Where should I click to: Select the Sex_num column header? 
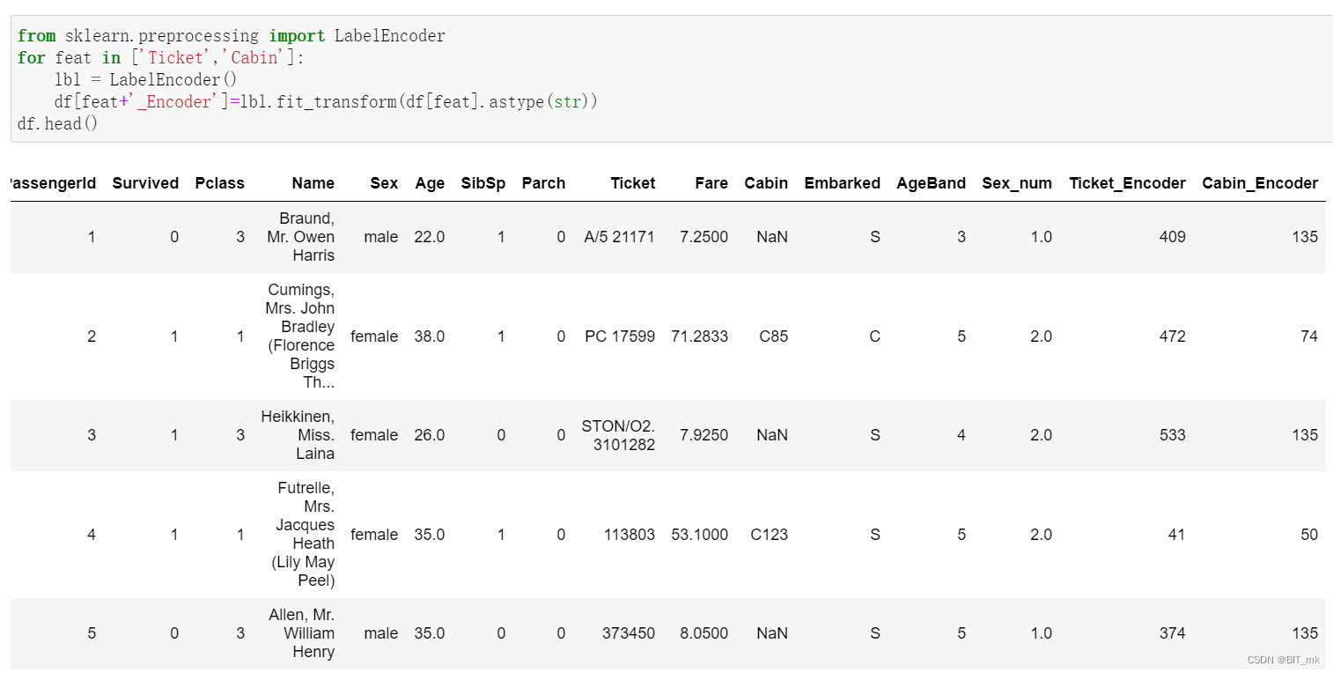(x=1017, y=183)
